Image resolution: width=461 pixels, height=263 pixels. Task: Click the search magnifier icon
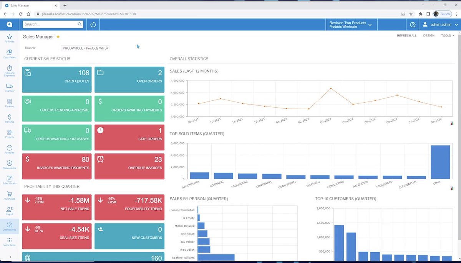tap(80, 24)
